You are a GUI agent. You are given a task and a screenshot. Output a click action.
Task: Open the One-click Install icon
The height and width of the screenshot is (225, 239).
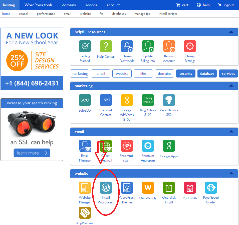click(x=169, y=188)
